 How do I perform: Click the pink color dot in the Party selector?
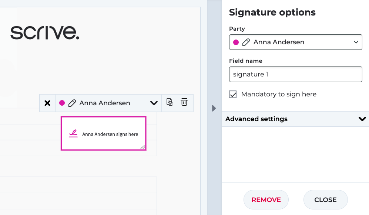tap(236, 42)
